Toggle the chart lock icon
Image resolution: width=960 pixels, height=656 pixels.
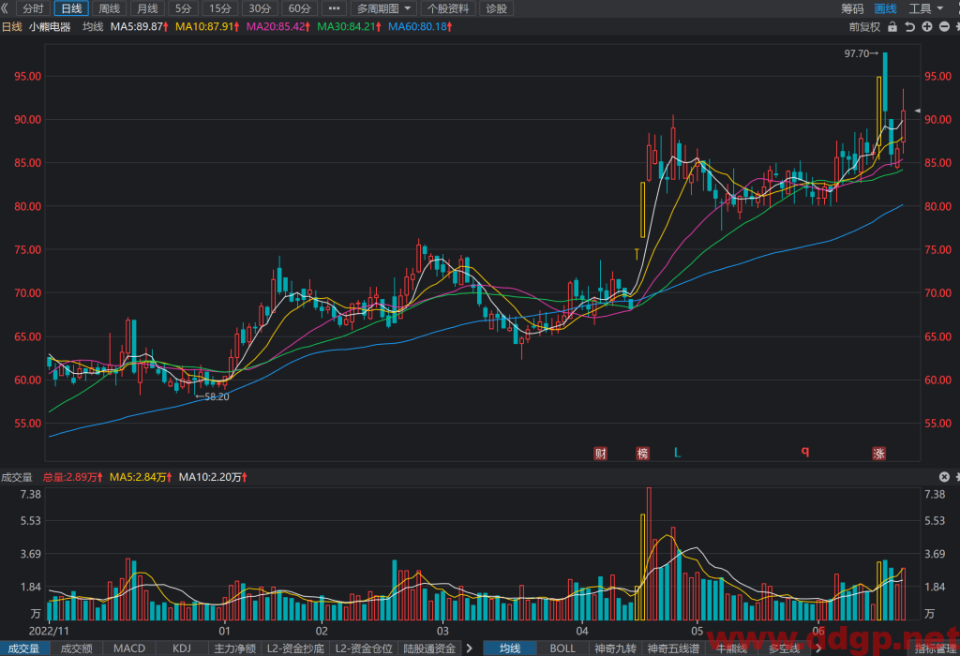click(x=892, y=27)
